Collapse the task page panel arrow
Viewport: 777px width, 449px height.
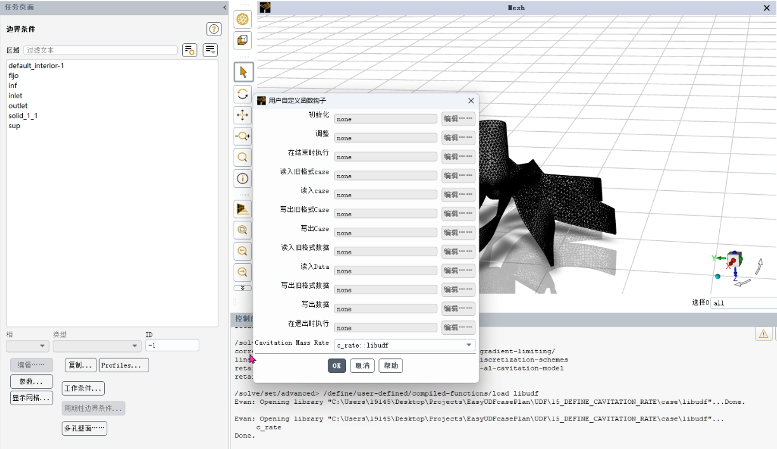[224, 7]
